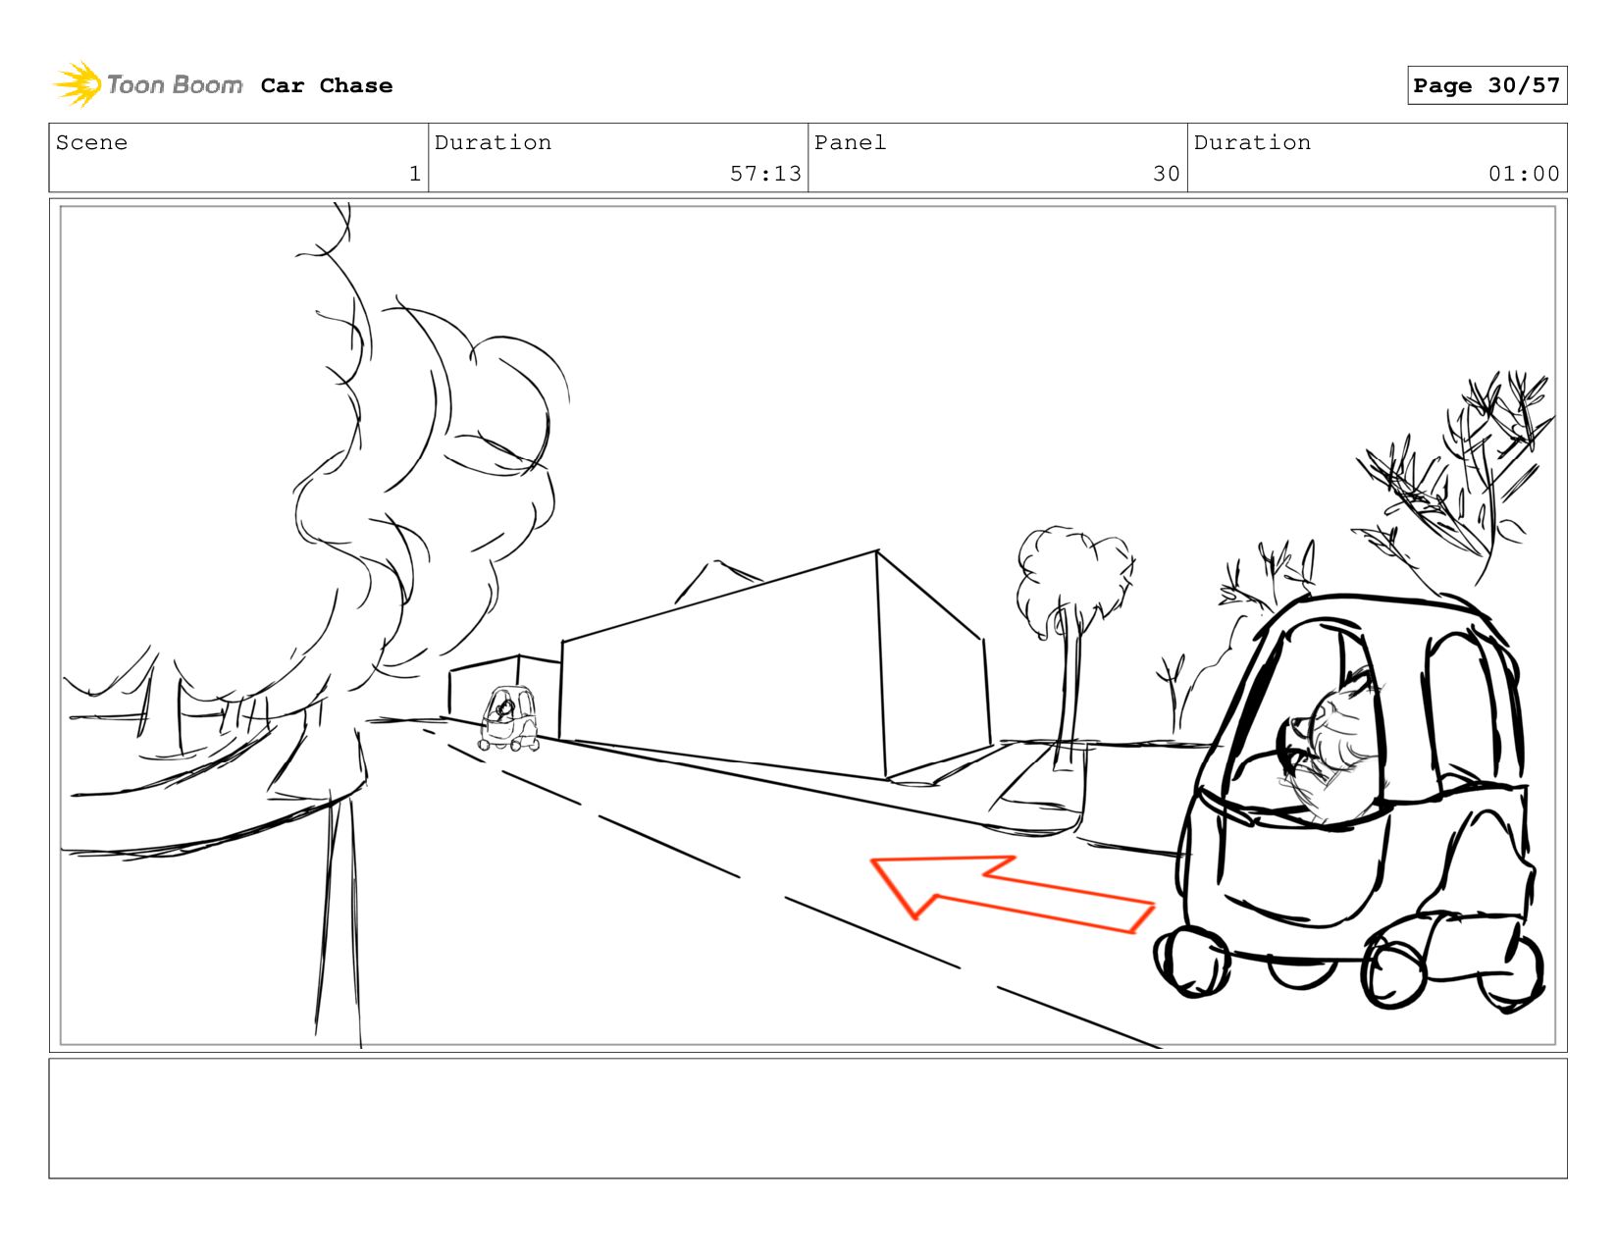Click the Toon Boom logo
The width and height of the screenshot is (1617, 1252).
[x=148, y=84]
